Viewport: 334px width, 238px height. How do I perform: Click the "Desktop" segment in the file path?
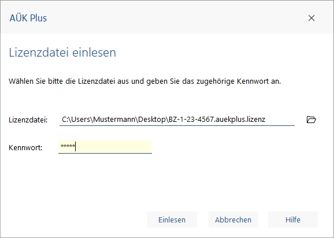(x=152, y=120)
